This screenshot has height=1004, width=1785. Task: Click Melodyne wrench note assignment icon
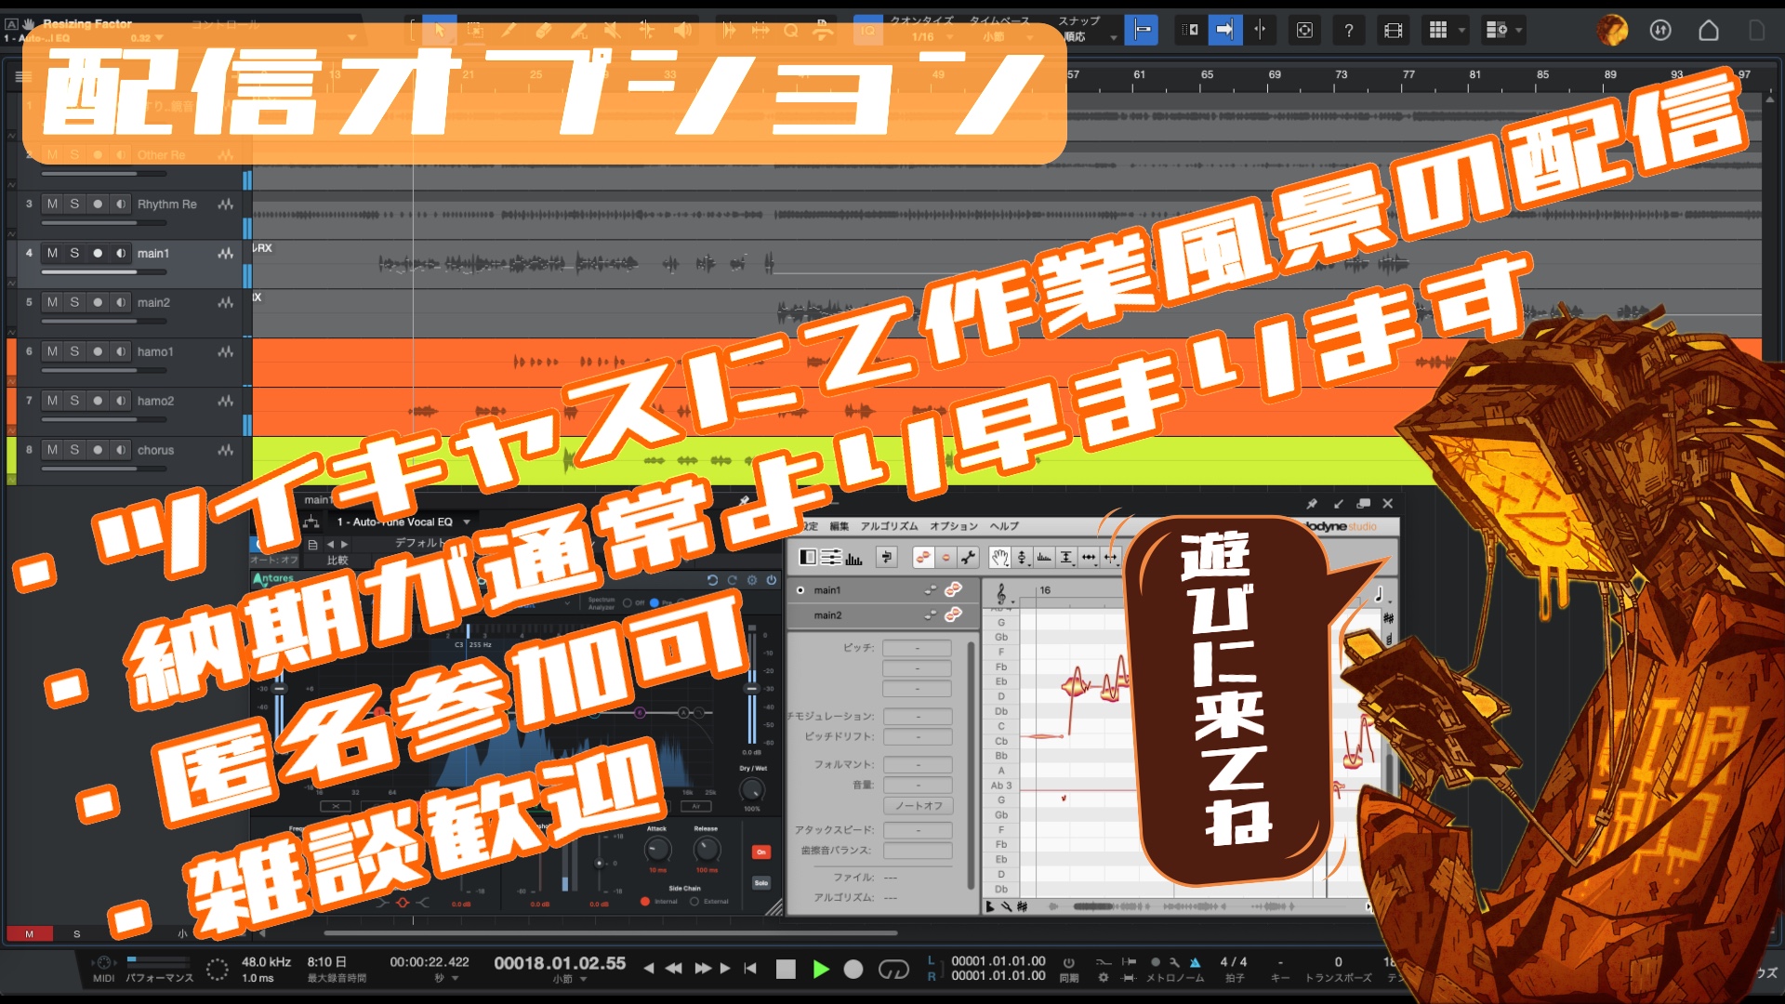pos(968,557)
